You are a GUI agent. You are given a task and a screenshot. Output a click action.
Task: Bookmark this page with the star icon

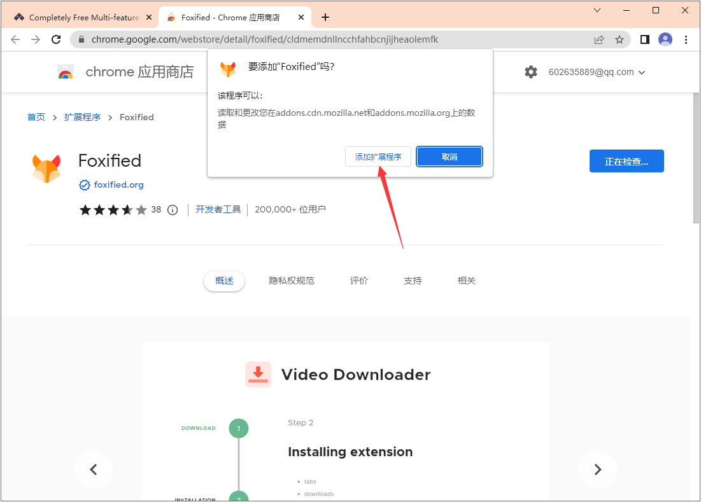(620, 39)
